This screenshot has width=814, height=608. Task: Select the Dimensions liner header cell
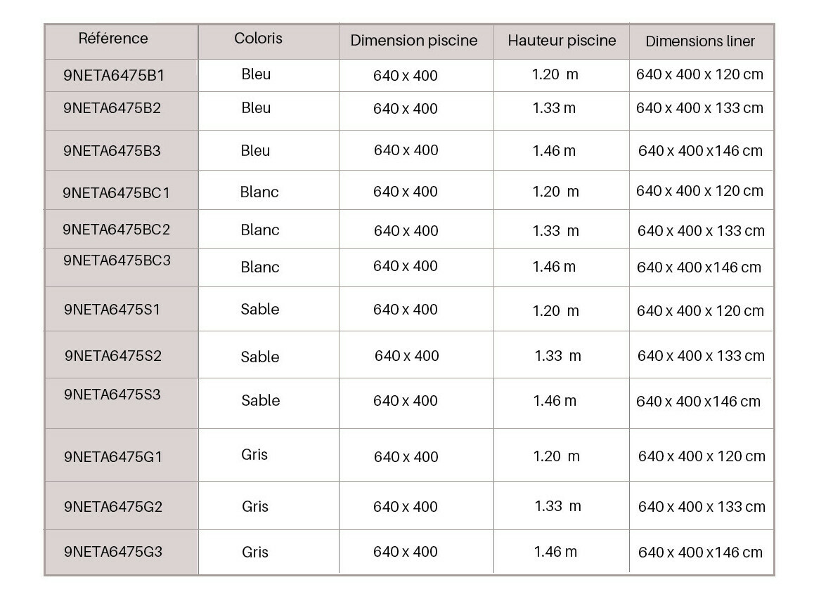coord(700,41)
